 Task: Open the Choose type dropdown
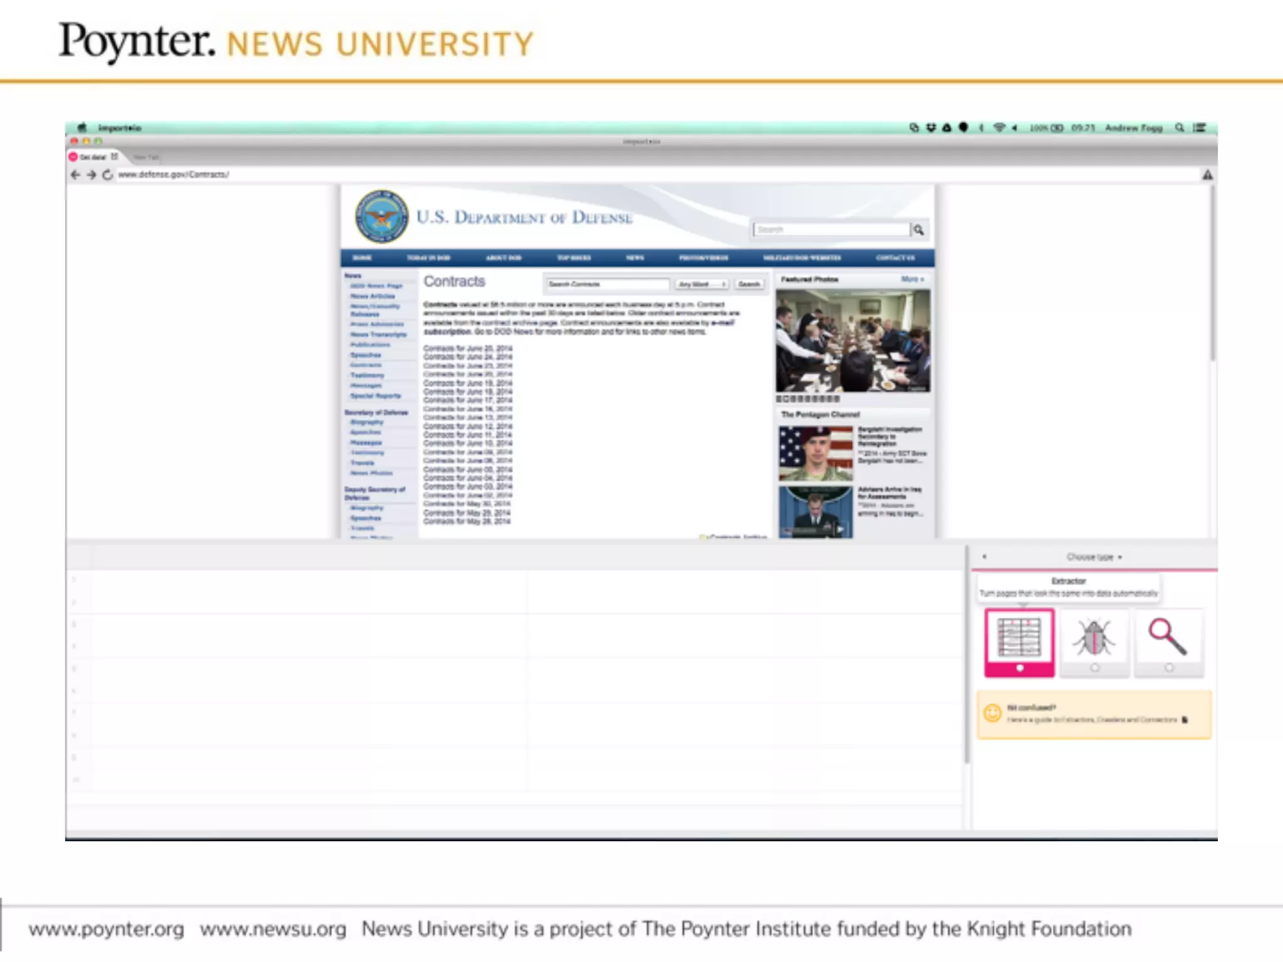point(1094,557)
